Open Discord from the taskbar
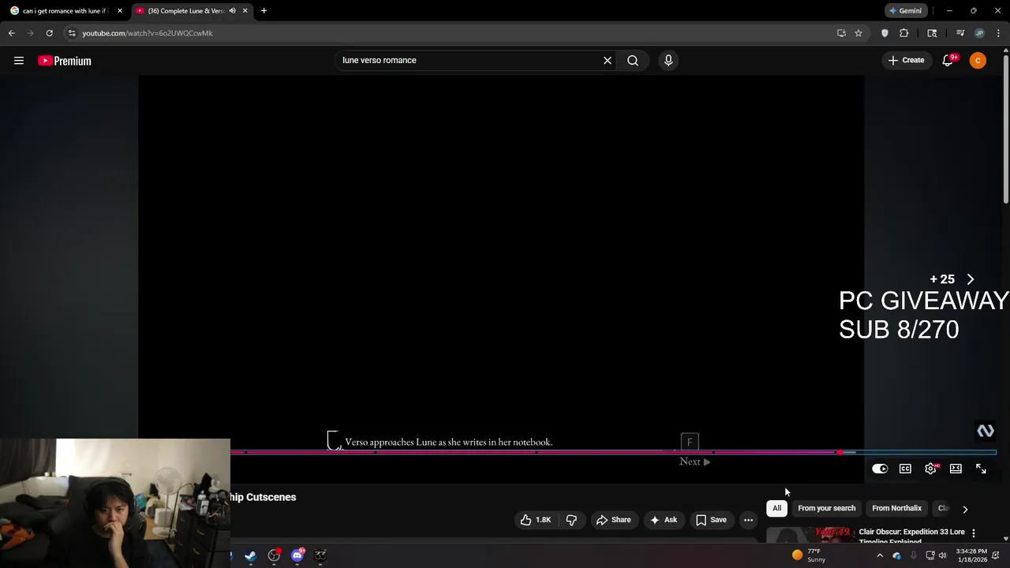The height and width of the screenshot is (568, 1010). click(x=297, y=555)
